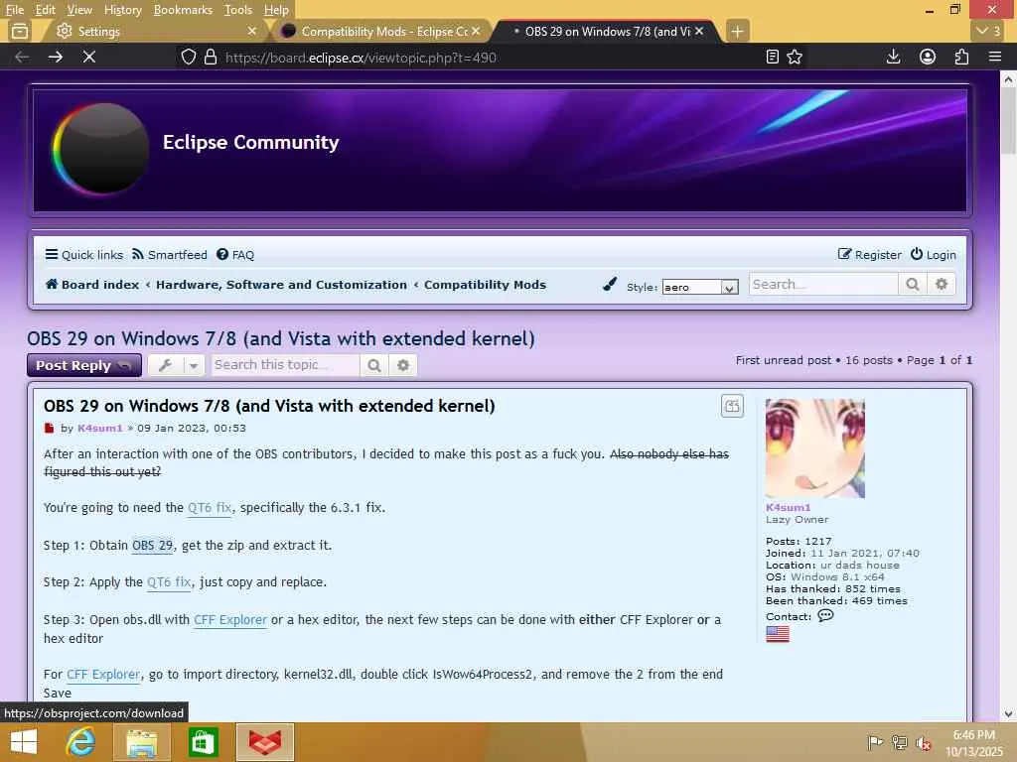
Task: Stop page loading with X button
Action: [89, 57]
